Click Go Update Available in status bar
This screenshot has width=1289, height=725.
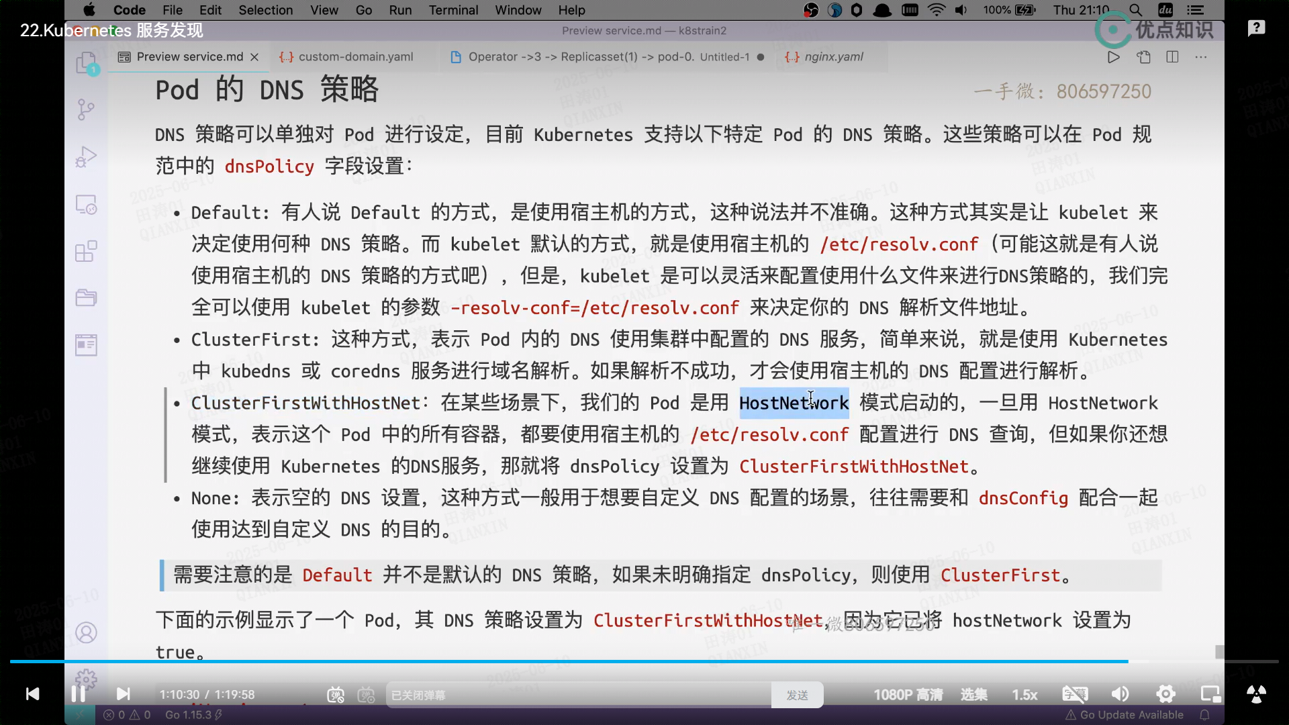[1131, 715]
